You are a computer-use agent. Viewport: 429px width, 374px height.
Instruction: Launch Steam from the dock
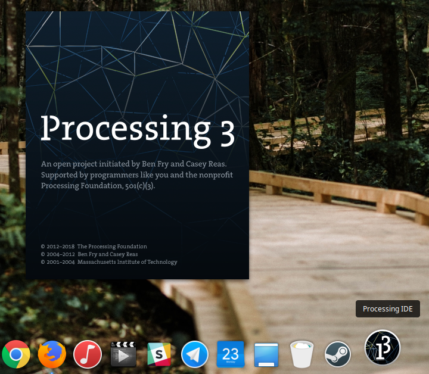click(338, 354)
